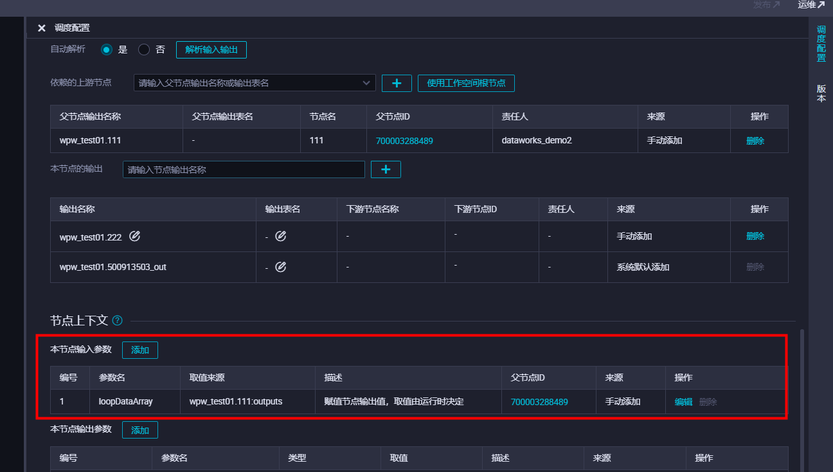
Task: Open the 调度配置 side tab
Action: (x=821, y=44)
